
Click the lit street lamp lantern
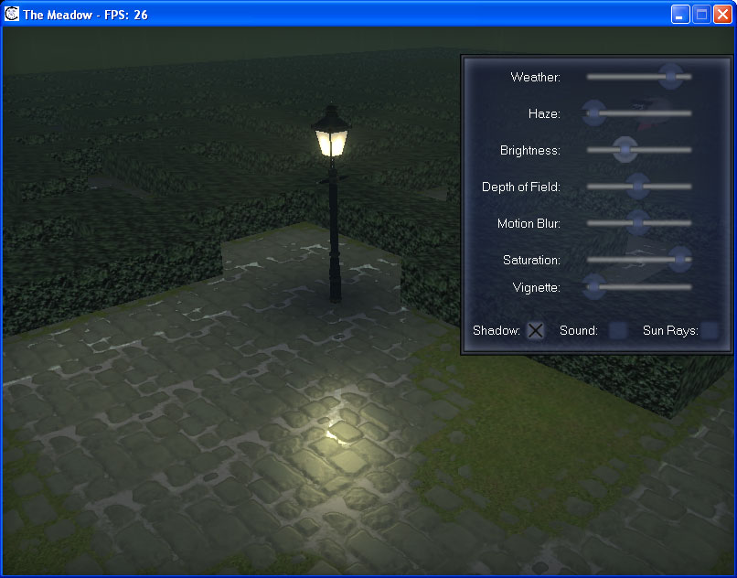[330, 140]
